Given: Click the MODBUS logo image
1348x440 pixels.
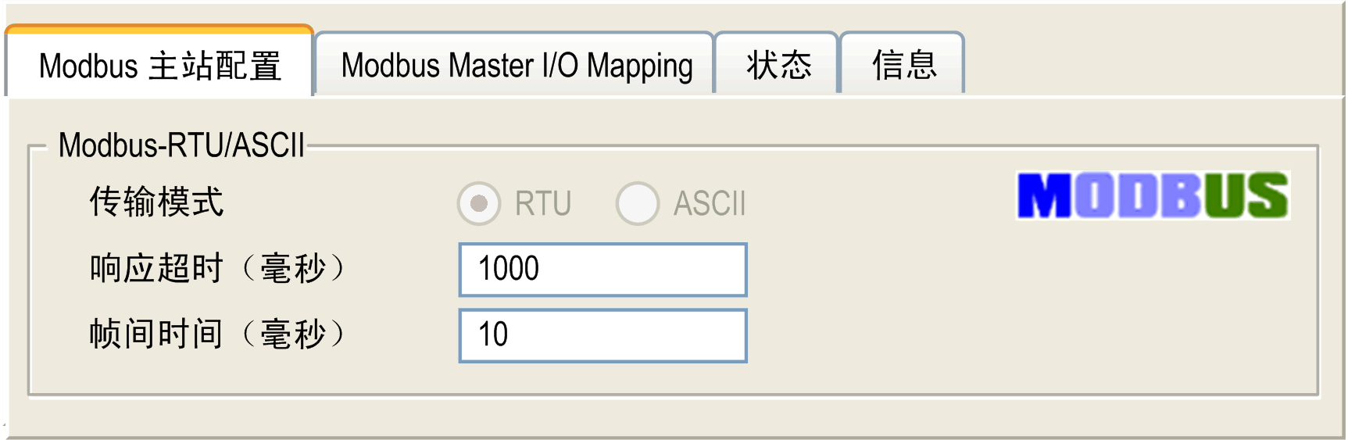Looking at the screenshot, I should pyautogui.click(x=1153, y=195).
